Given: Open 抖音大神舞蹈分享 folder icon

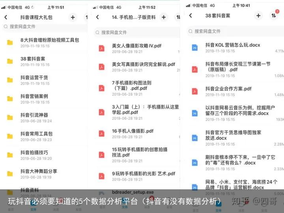Looking at the screenshot, I should (x=10, y=174).
